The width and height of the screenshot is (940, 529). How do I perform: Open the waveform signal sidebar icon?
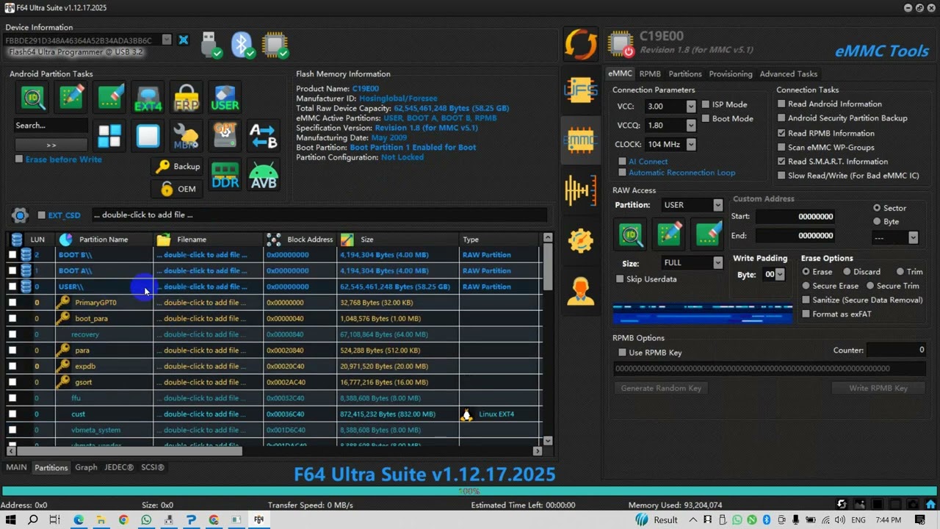click(x=580, y=190)
